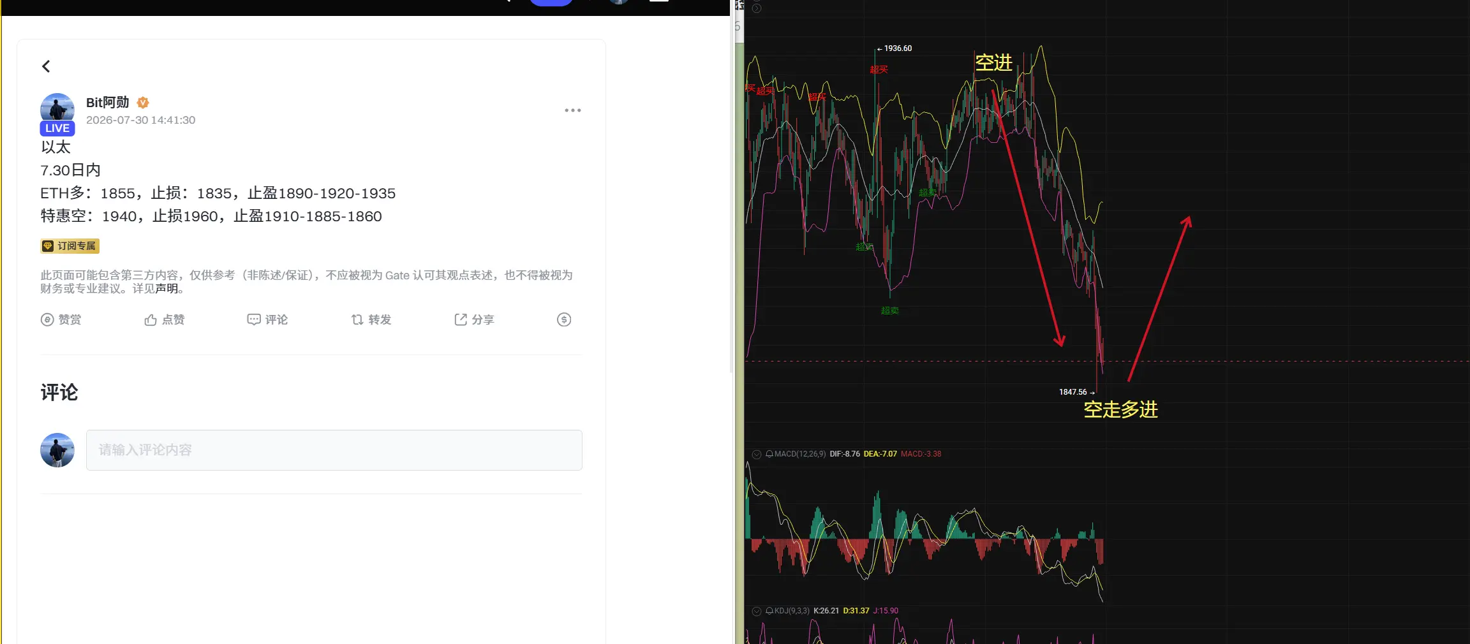1470x644 pixels.
Task: Expand the chevron circle at chart top-left
Action: [x=757, y=8]
